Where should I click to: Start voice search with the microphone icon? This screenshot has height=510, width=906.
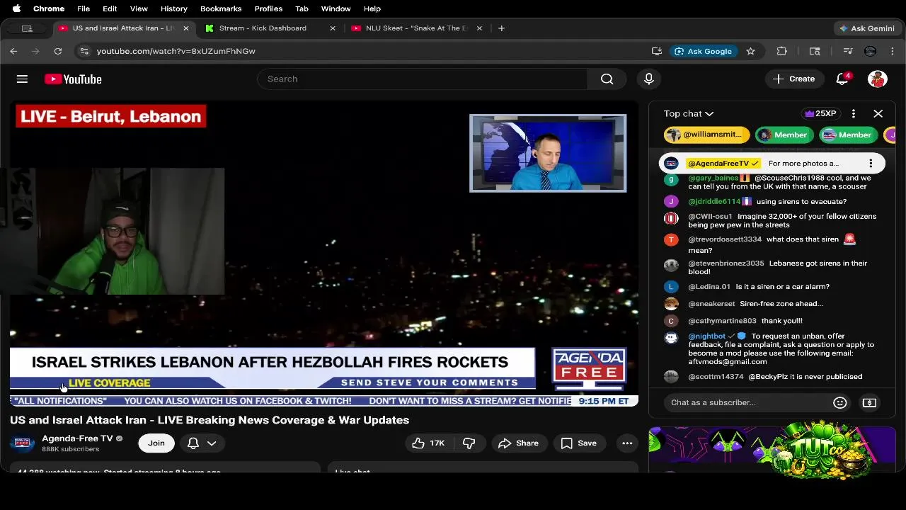tap(649, 79)
